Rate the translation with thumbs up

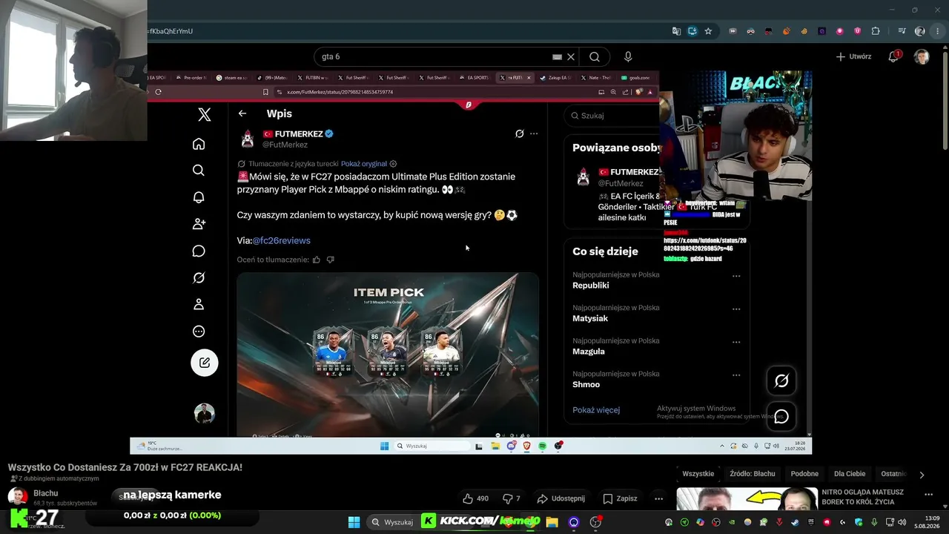coord(317,260)
